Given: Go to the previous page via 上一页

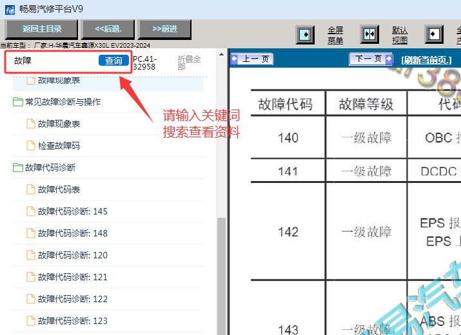Looking at the screenshot, I should pyautogui.click(x=252, y=59).
